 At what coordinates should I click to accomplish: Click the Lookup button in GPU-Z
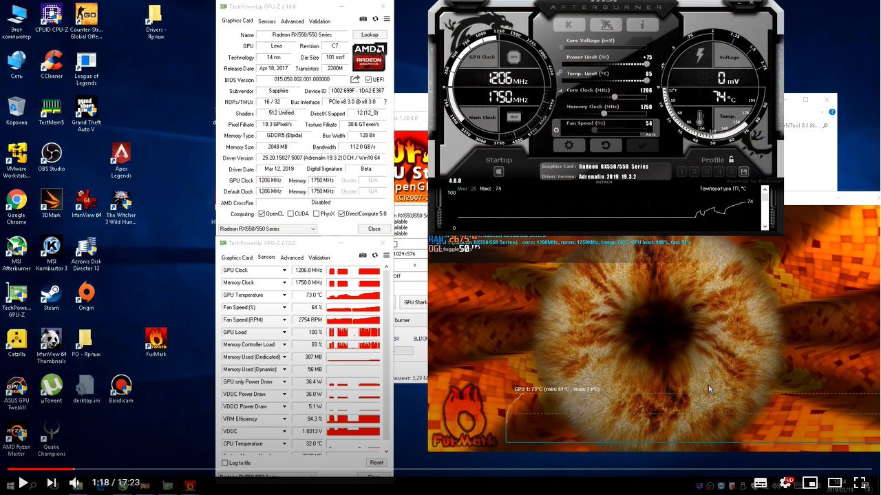tap(370, 34)
